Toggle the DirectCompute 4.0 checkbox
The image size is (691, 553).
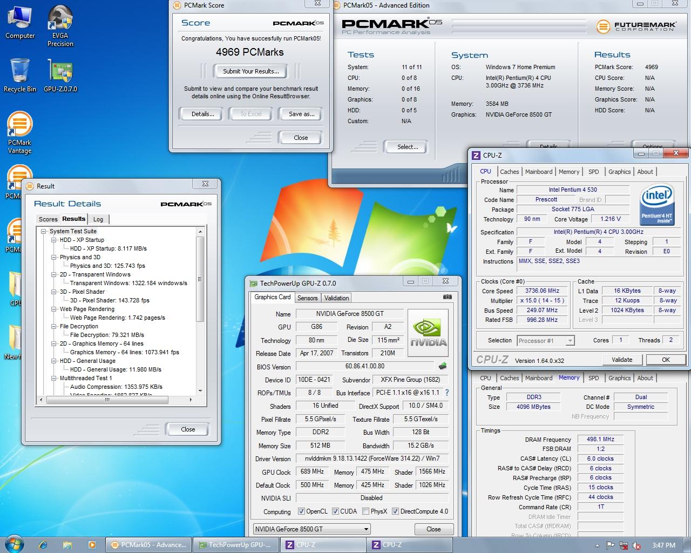pyautogui.click(x=395, y=511)
